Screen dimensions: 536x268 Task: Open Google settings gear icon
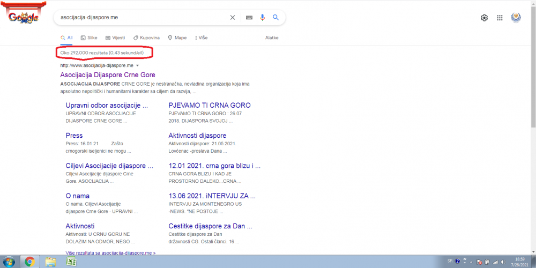click(484, 18)
